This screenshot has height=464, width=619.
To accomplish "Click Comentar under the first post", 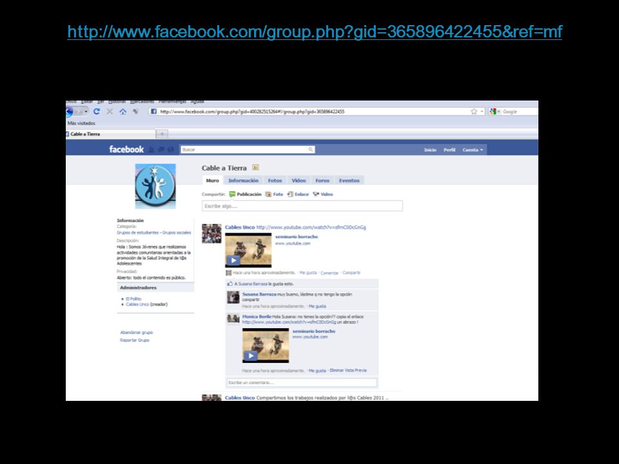I will 329,273.
